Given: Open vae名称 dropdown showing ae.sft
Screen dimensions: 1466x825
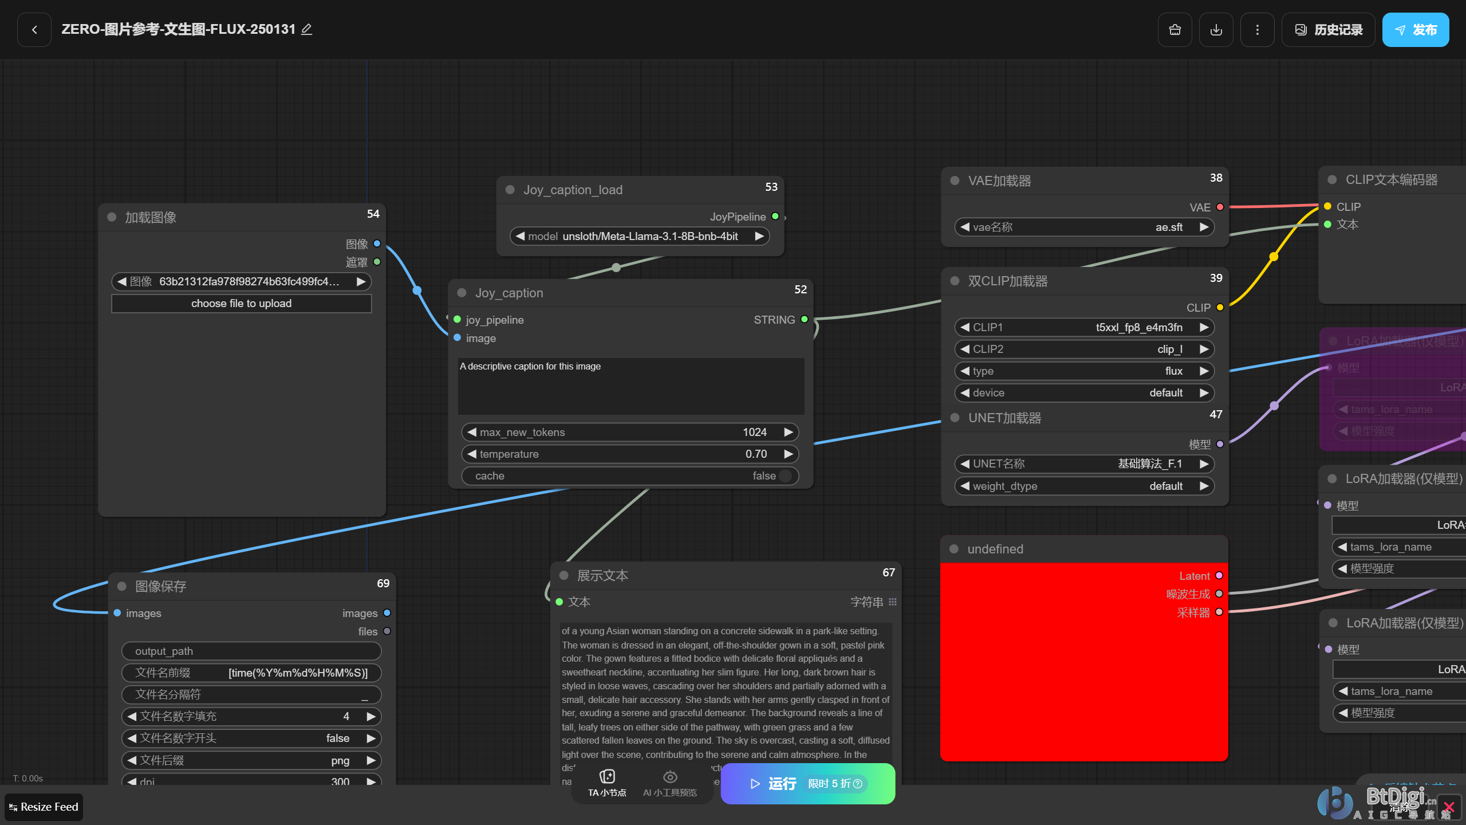Looking at the screenshot, I should pyautogui.click(x=1085, y=227).
